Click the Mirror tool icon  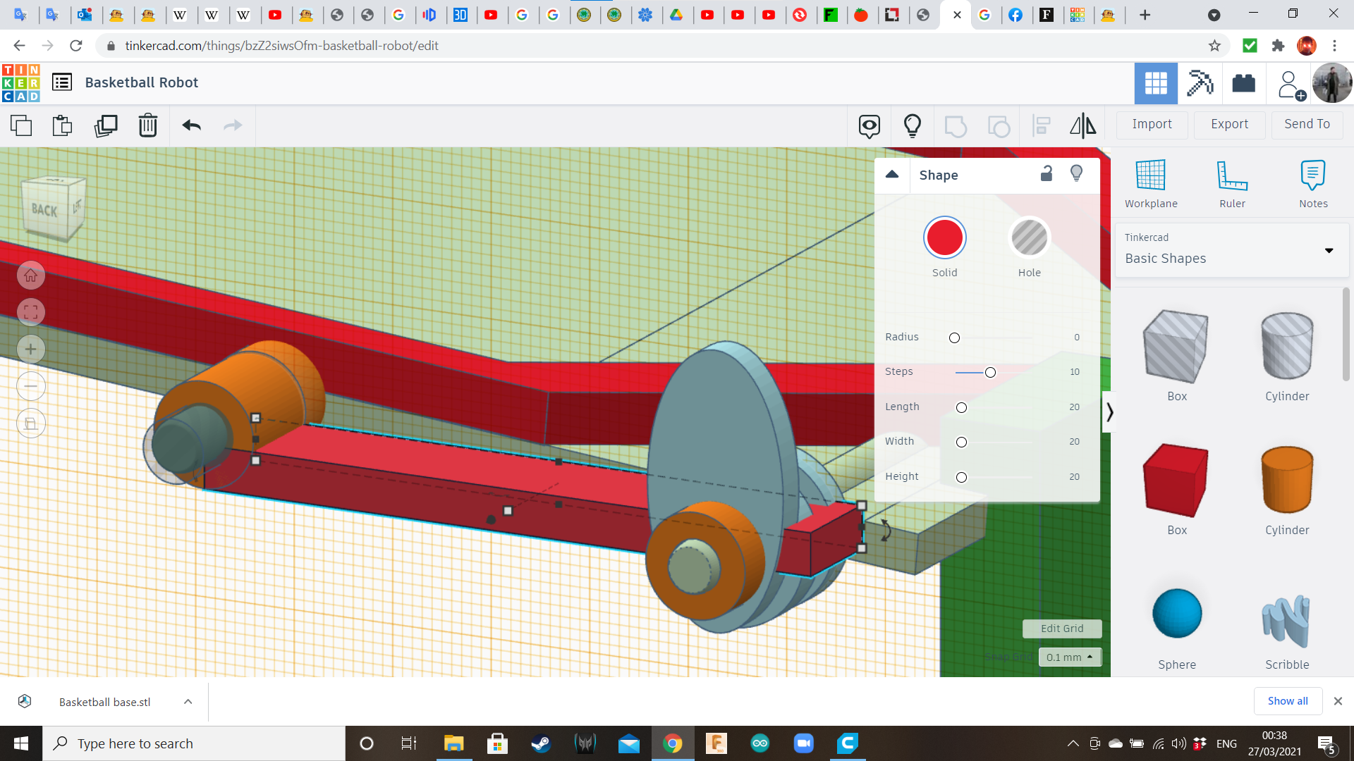(1082, 125)
